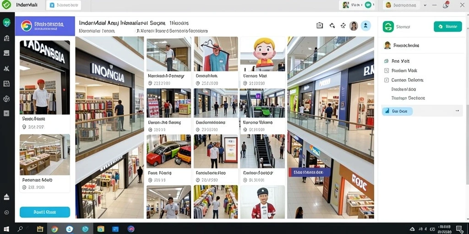Select the grid table icon in sidebar
The height and width of the screenshot is (234, 469).
[x=6, y=84]
